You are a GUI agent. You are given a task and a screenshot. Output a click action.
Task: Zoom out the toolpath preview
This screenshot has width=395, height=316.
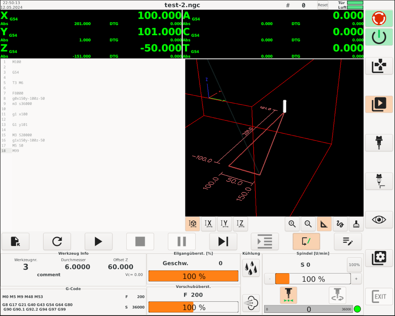[x=308, y=224]
